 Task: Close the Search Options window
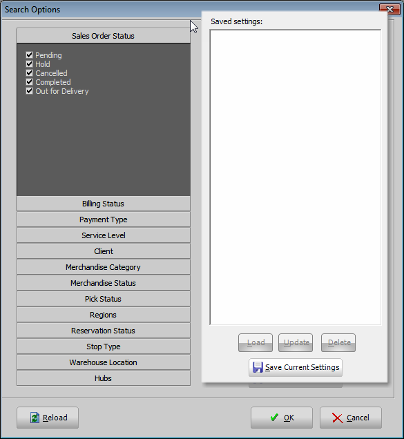tap(389, 9)
